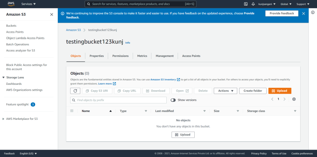Open Access Points in the sidebar
This screenshot has width=317, height=157.
(15, 32)
